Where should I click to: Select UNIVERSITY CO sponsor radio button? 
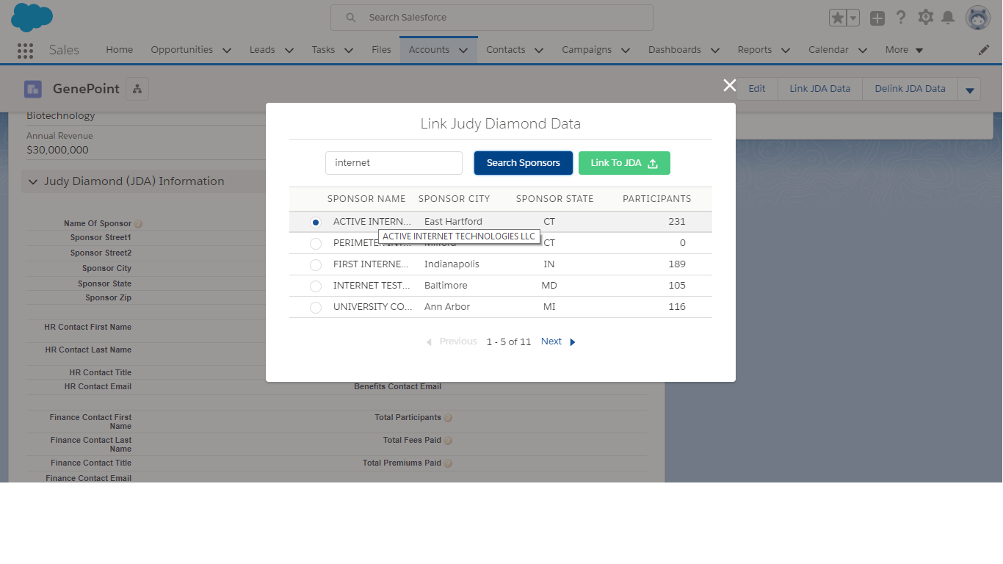(316, 307)
